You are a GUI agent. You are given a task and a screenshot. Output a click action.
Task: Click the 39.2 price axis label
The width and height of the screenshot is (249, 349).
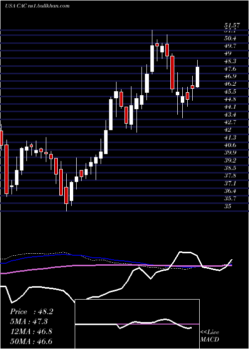pos(230,160)
